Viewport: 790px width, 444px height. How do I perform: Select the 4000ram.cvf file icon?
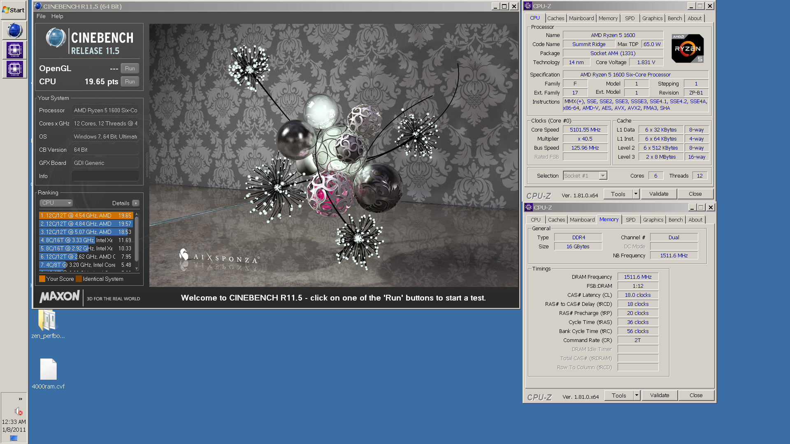48,374
